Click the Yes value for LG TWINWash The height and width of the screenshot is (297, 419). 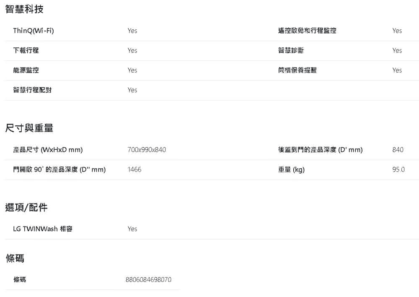coord(132,229)
